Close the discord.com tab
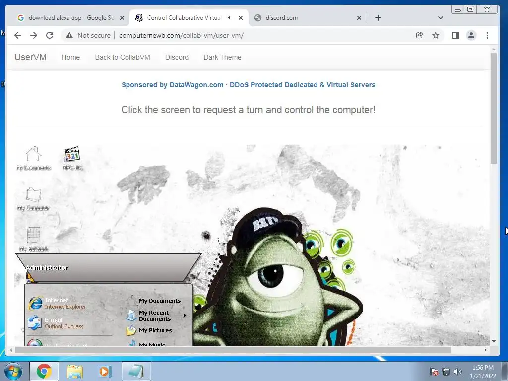 tap(359, 18)
